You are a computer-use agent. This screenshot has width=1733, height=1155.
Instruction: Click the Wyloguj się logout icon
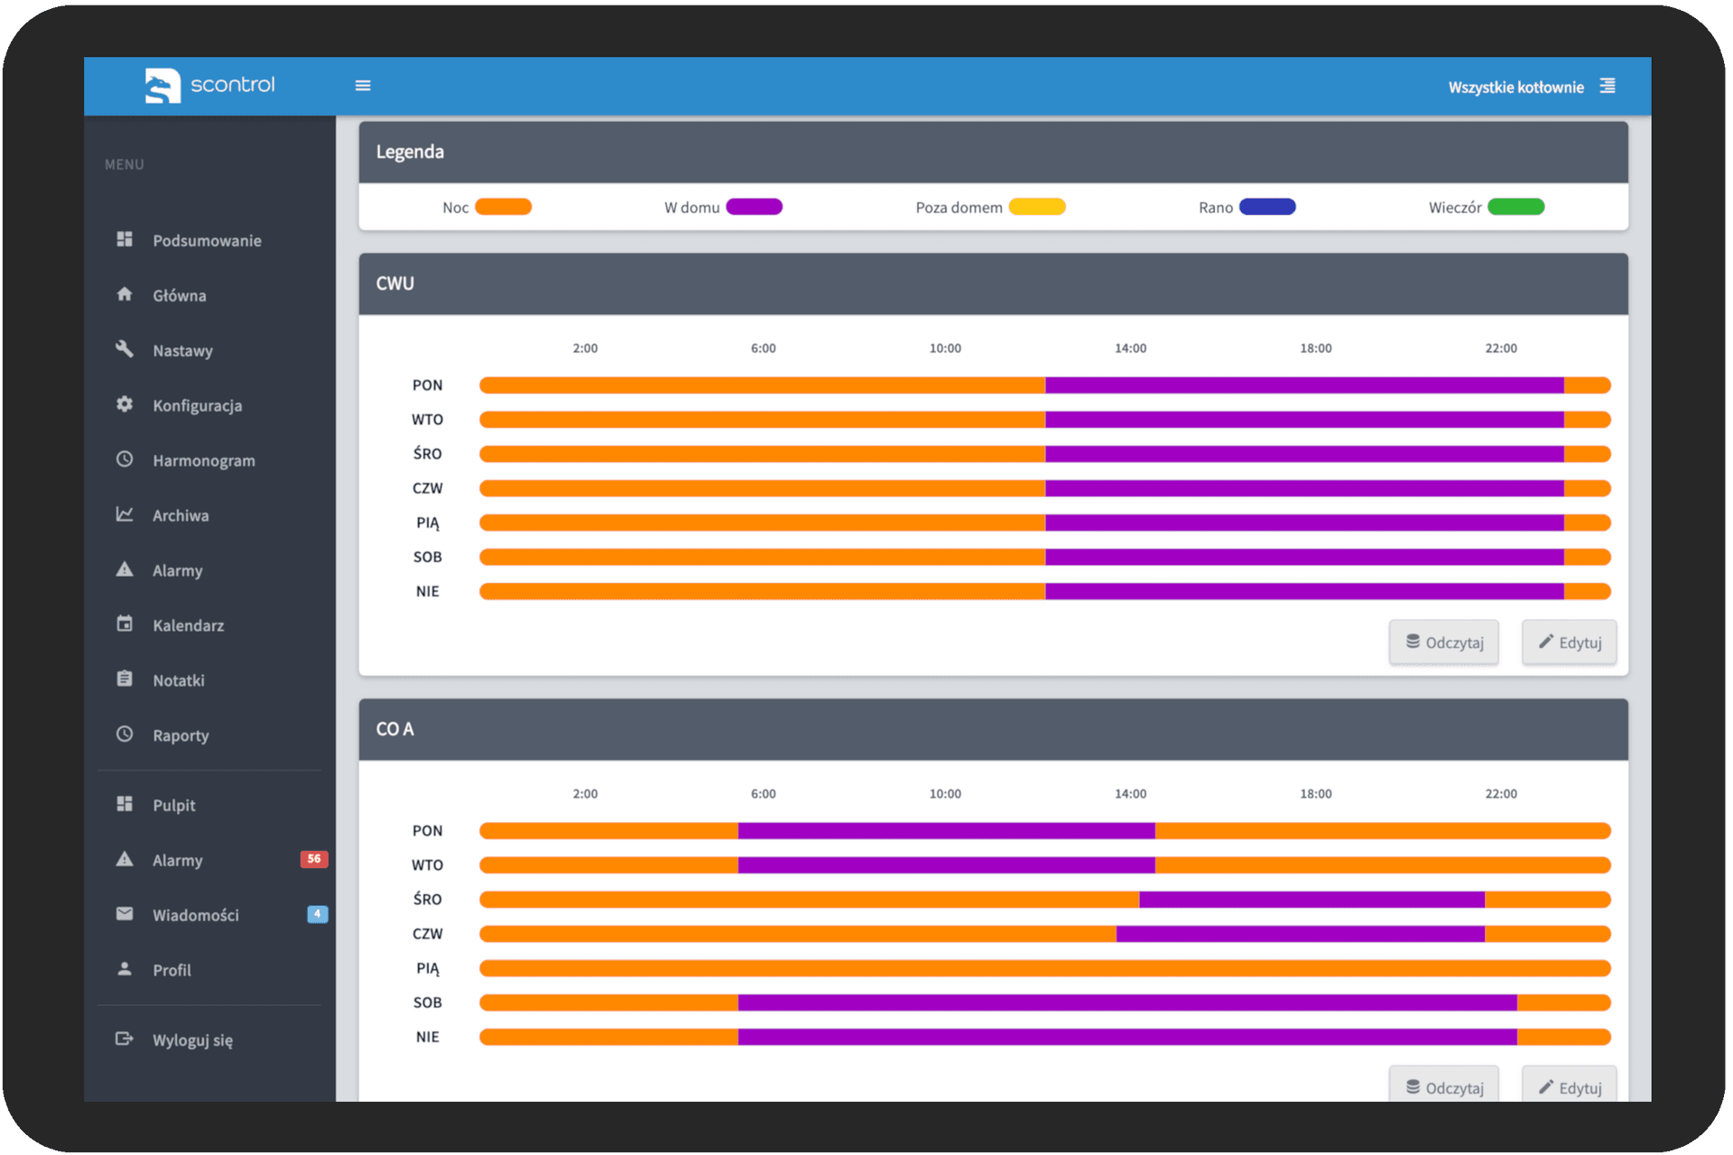point(125,1039)
